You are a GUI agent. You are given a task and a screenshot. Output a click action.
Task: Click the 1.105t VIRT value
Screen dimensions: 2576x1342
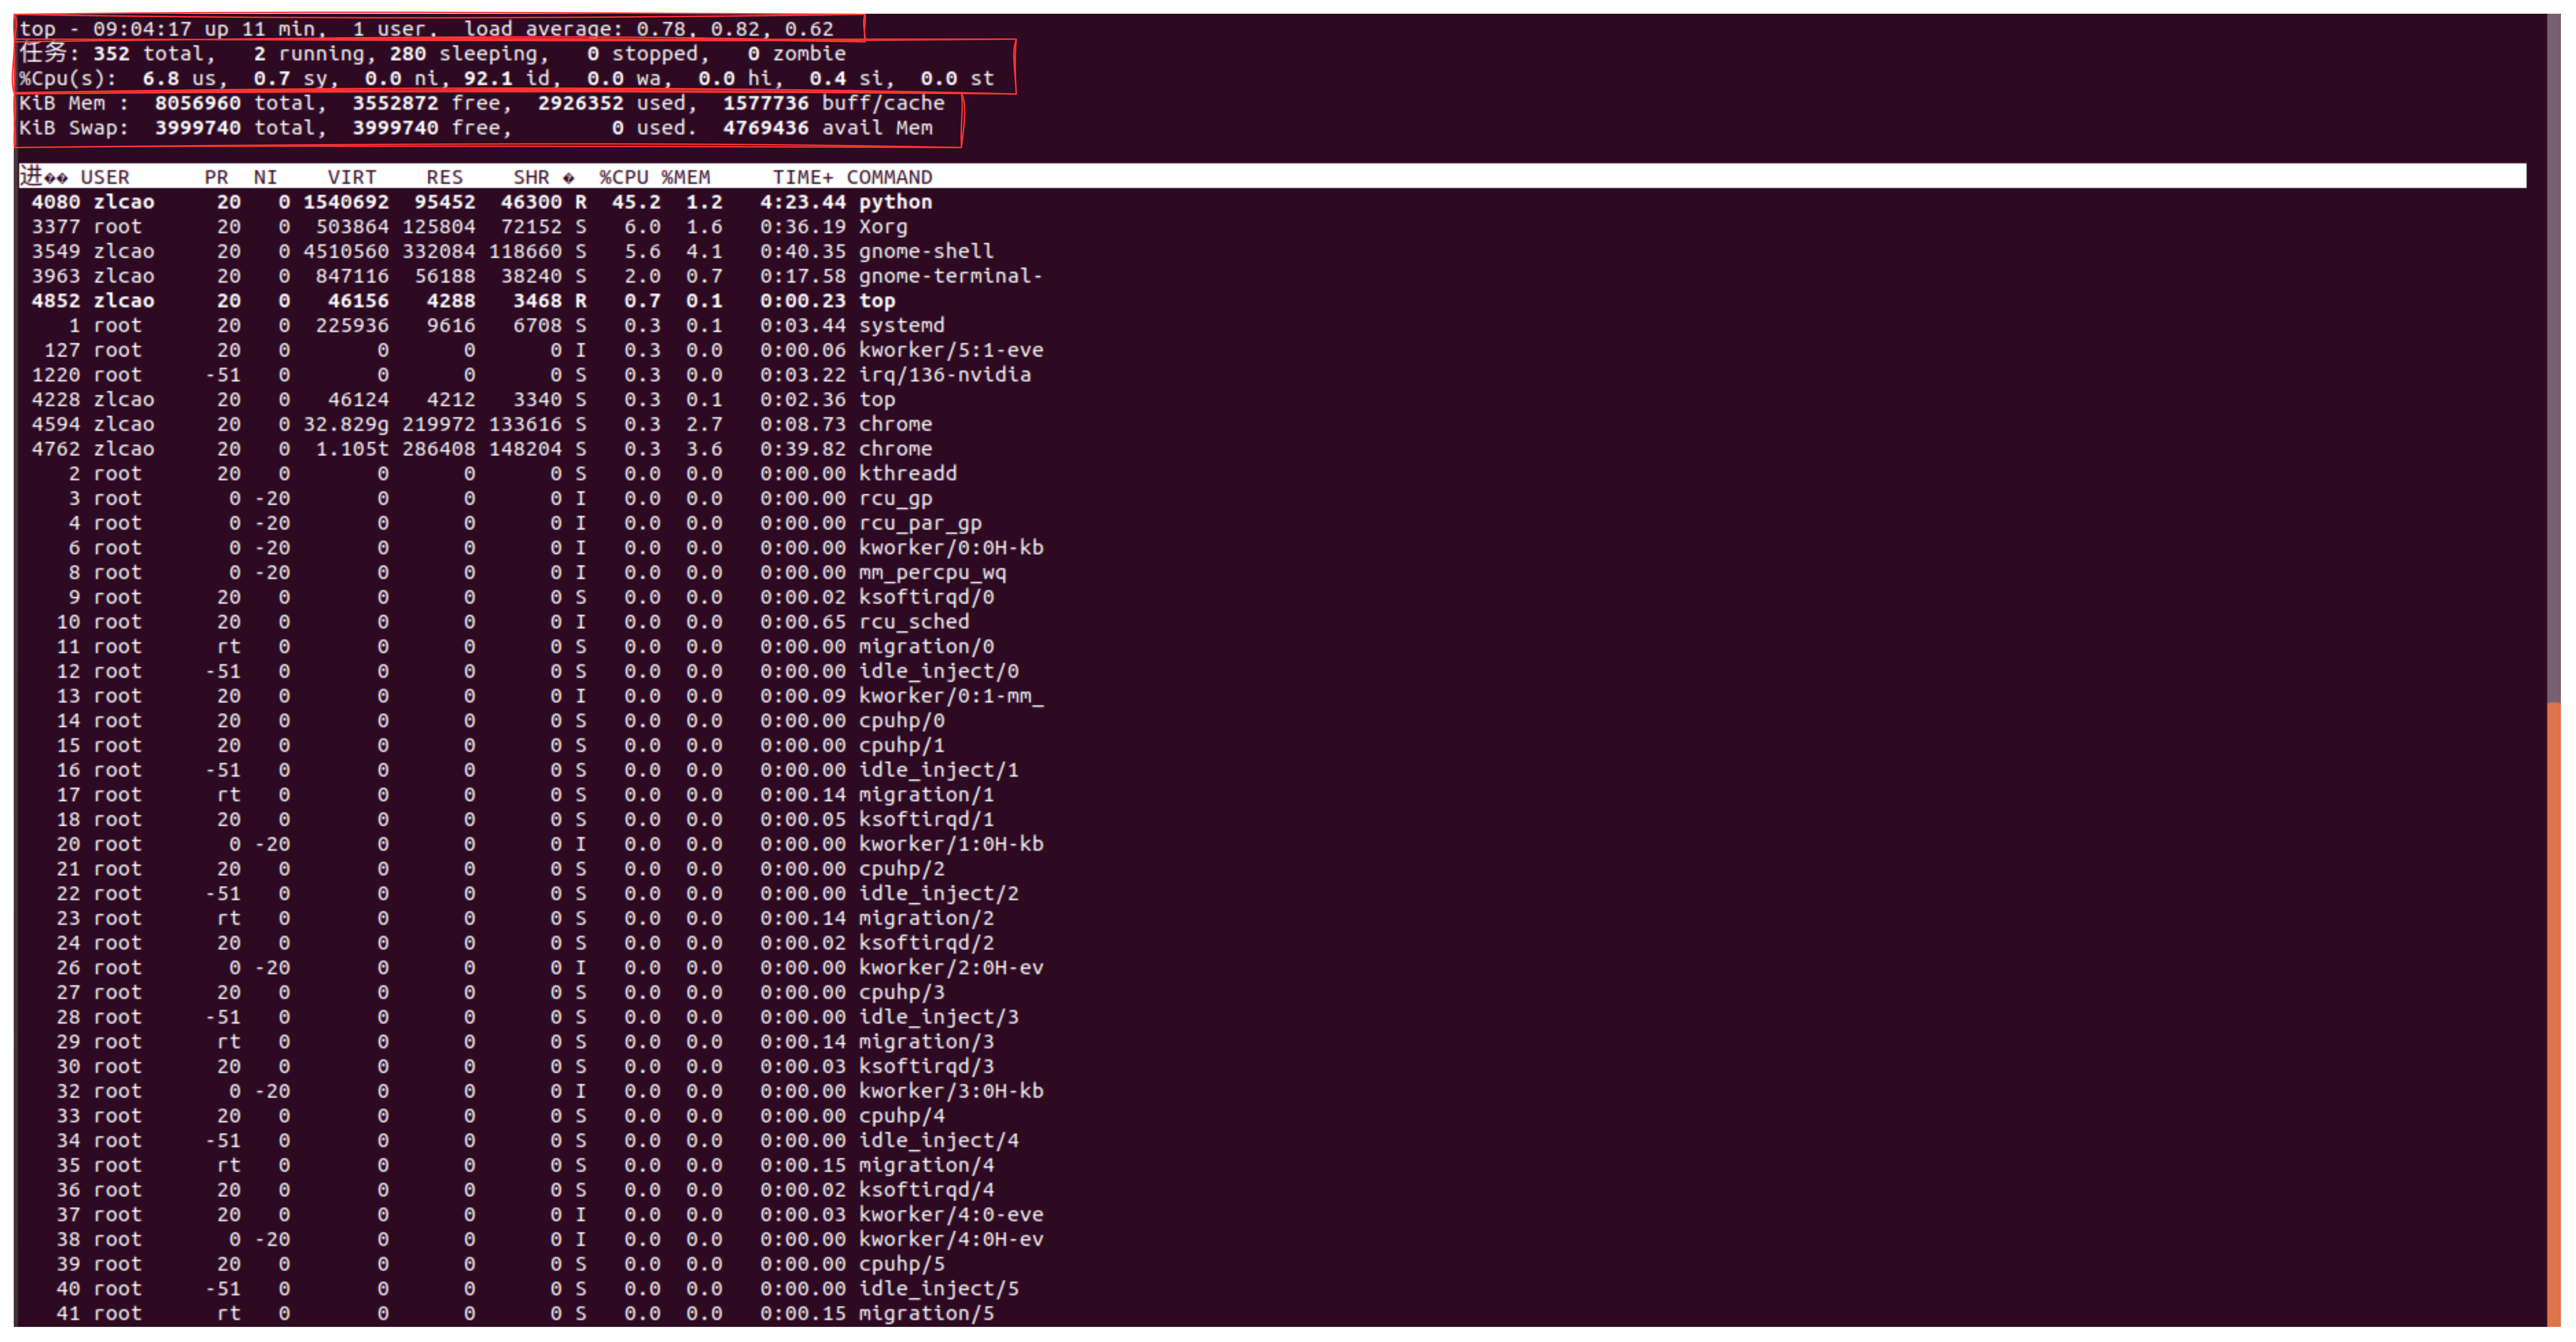[x=352, y=449]
